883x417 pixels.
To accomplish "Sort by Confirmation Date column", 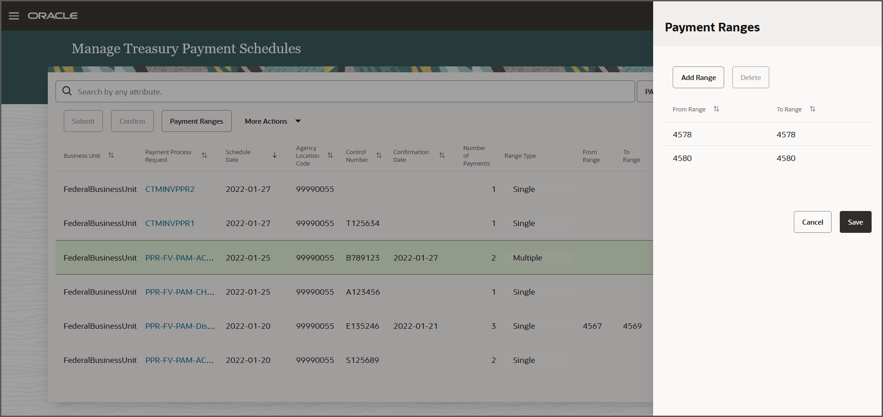I will coord(442,156).
